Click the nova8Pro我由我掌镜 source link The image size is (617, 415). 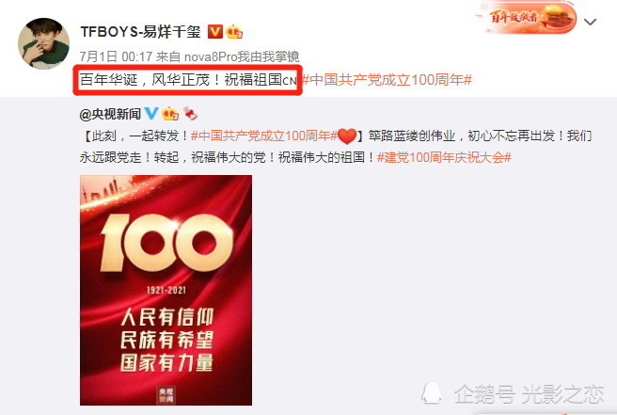[x=242, y=56]
